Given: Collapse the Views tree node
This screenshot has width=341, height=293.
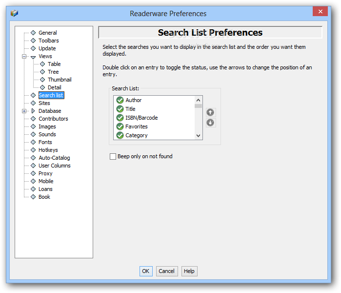Looking at the screenshot, I should click(24, 56).
